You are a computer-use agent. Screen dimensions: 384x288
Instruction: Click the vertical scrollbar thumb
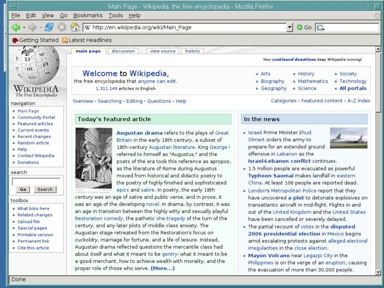pyautogui.click(x=378, y=83)
